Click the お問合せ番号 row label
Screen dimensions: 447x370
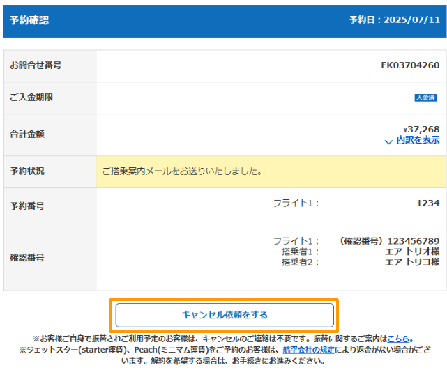coord(36,65)
